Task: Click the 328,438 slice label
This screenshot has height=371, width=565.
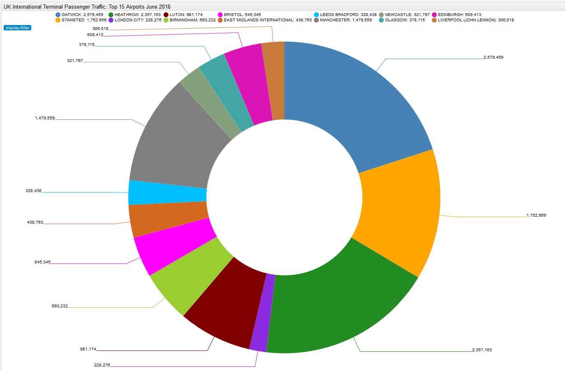Action: (x=33, y=191)
